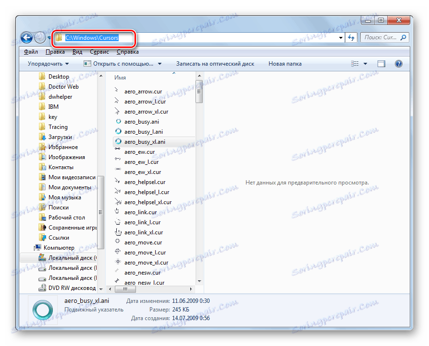Image resolution: width=429 pixels, height=346 pixels.
Task: Open help with the question mark icon
Action: click(x=399, y=64)
